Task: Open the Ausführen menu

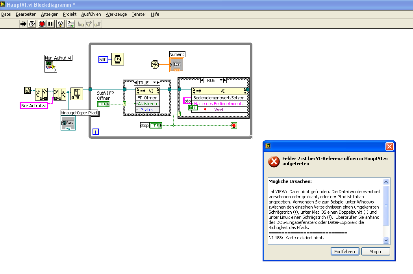Action: click(91, 14)
